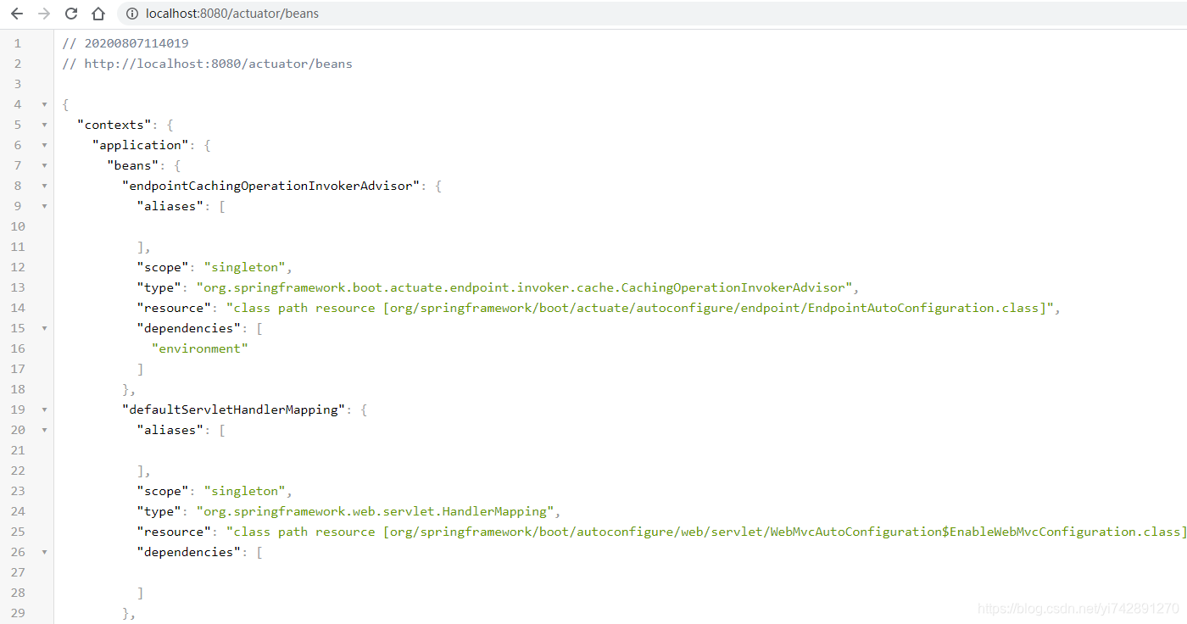
Task: Collapse the "aliases" array arrow at line 20
Action: [x=44, y=430]
